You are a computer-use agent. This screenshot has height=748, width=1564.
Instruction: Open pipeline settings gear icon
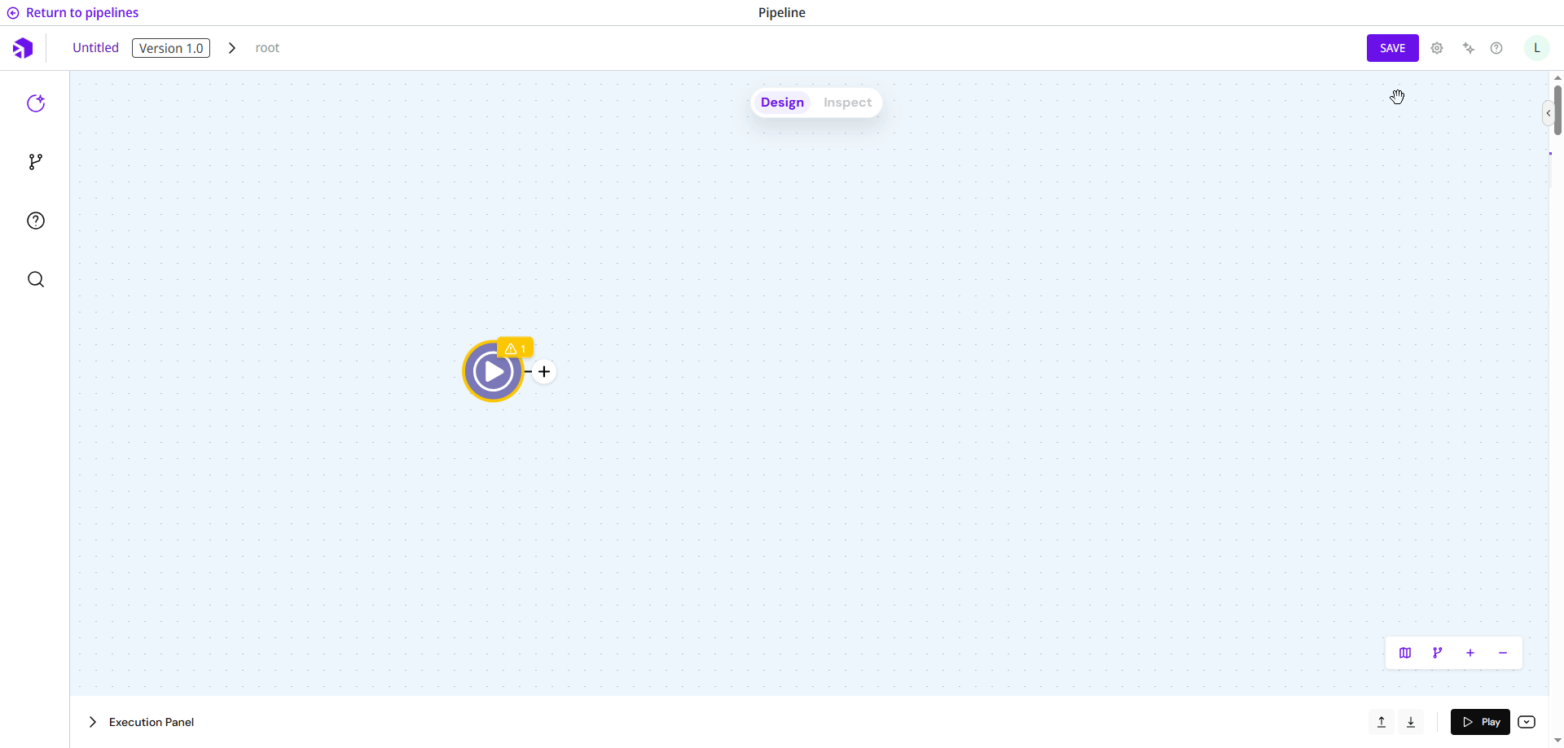coord(1437,48)
